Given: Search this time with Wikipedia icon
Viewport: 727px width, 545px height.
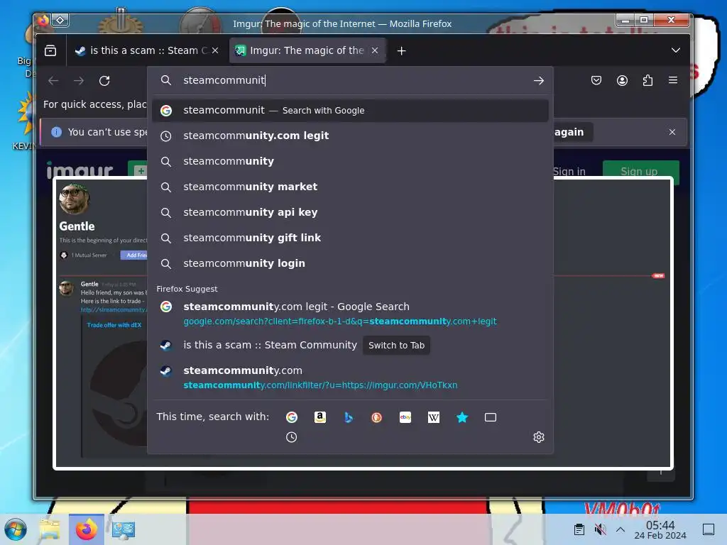Looking at the screenshot, I should coord(434,417).
